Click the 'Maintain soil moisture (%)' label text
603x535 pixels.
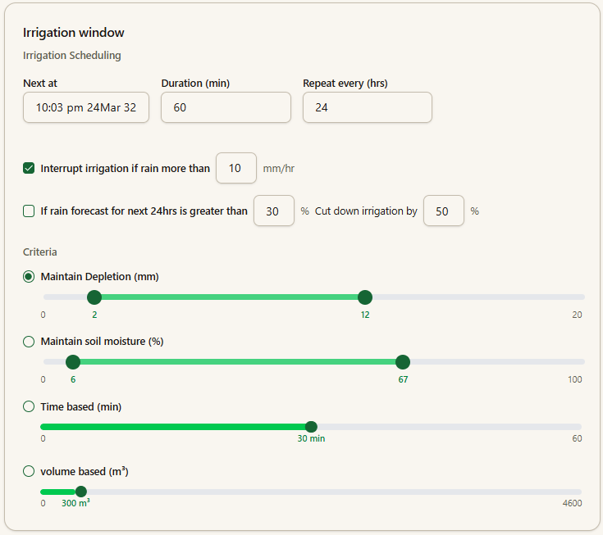[x=102, y=342]
